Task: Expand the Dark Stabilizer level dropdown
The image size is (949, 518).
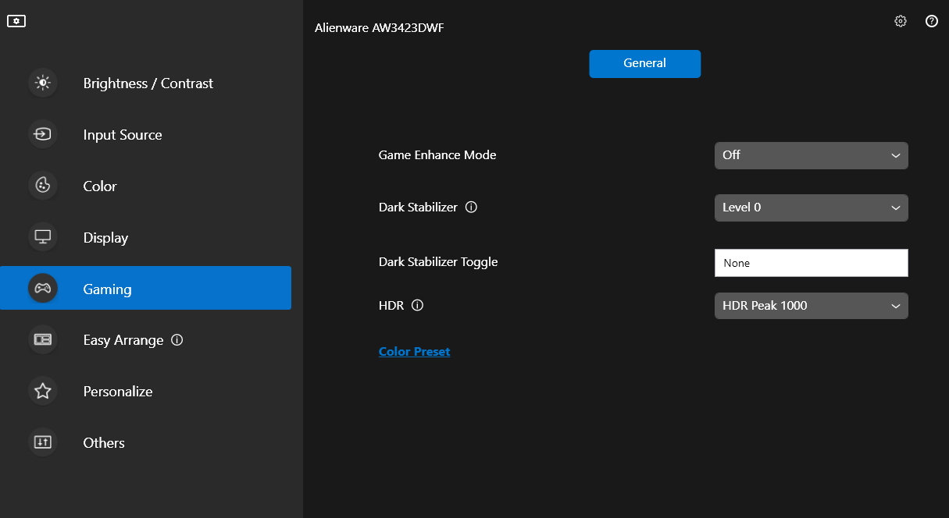Action: click(x=811, y=208)
